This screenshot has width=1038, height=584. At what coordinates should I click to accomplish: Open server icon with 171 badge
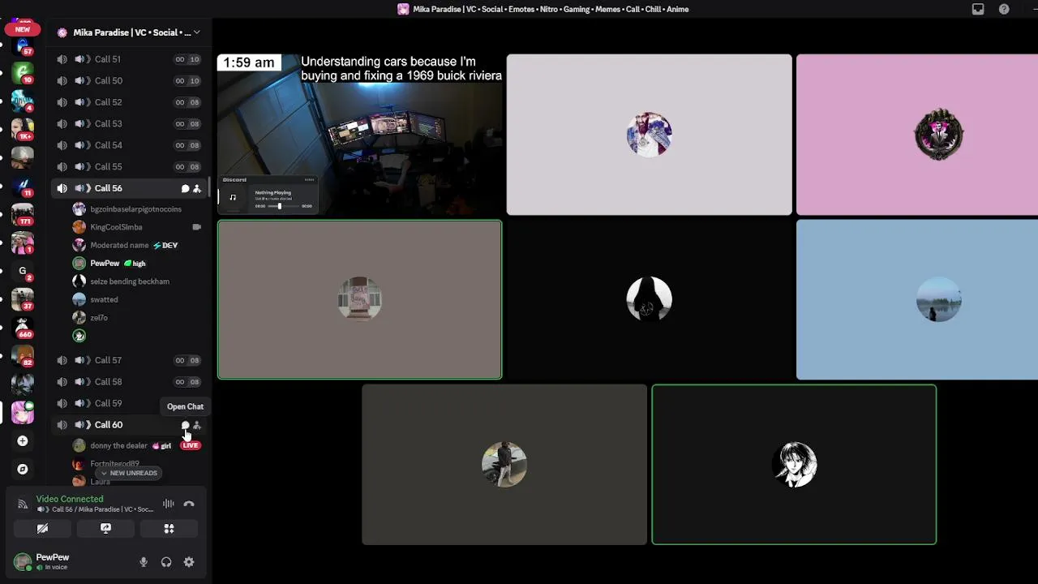[23, 215]
